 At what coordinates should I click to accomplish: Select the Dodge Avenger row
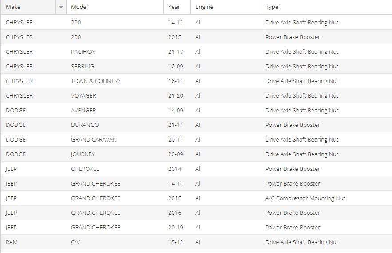(197, 110)
